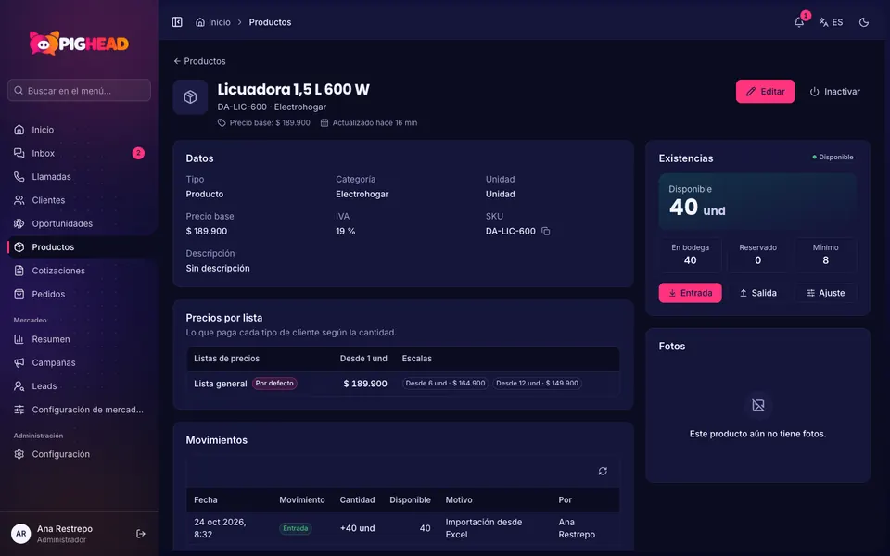Click the Desde 6 und price scale
890x556 pixels.
point(445,384)
